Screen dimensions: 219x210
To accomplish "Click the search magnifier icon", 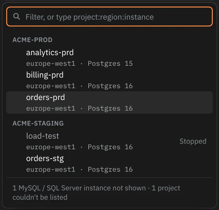I will pyautogui.click(x=16, y=17).
